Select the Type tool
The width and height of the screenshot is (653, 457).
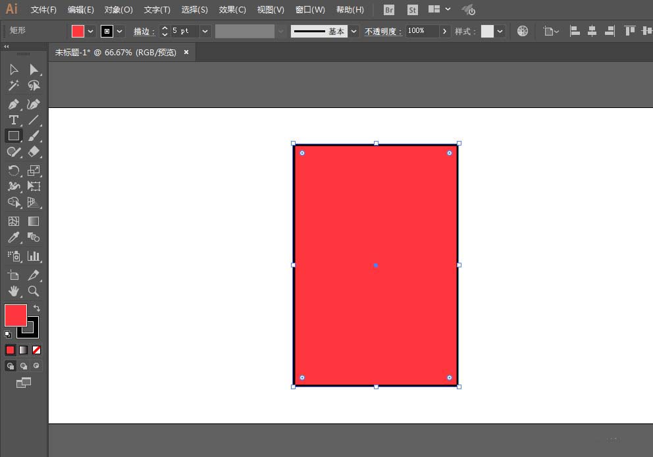14,120
